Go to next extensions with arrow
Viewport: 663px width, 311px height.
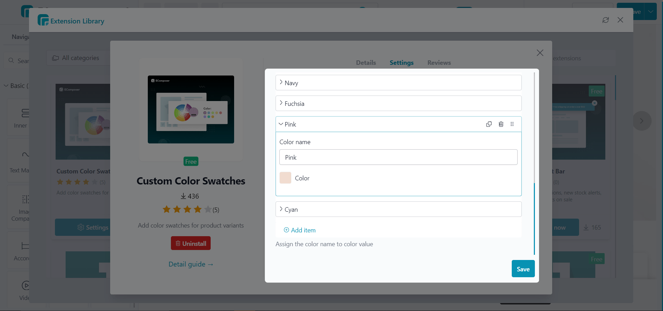(x=642, y=121)
